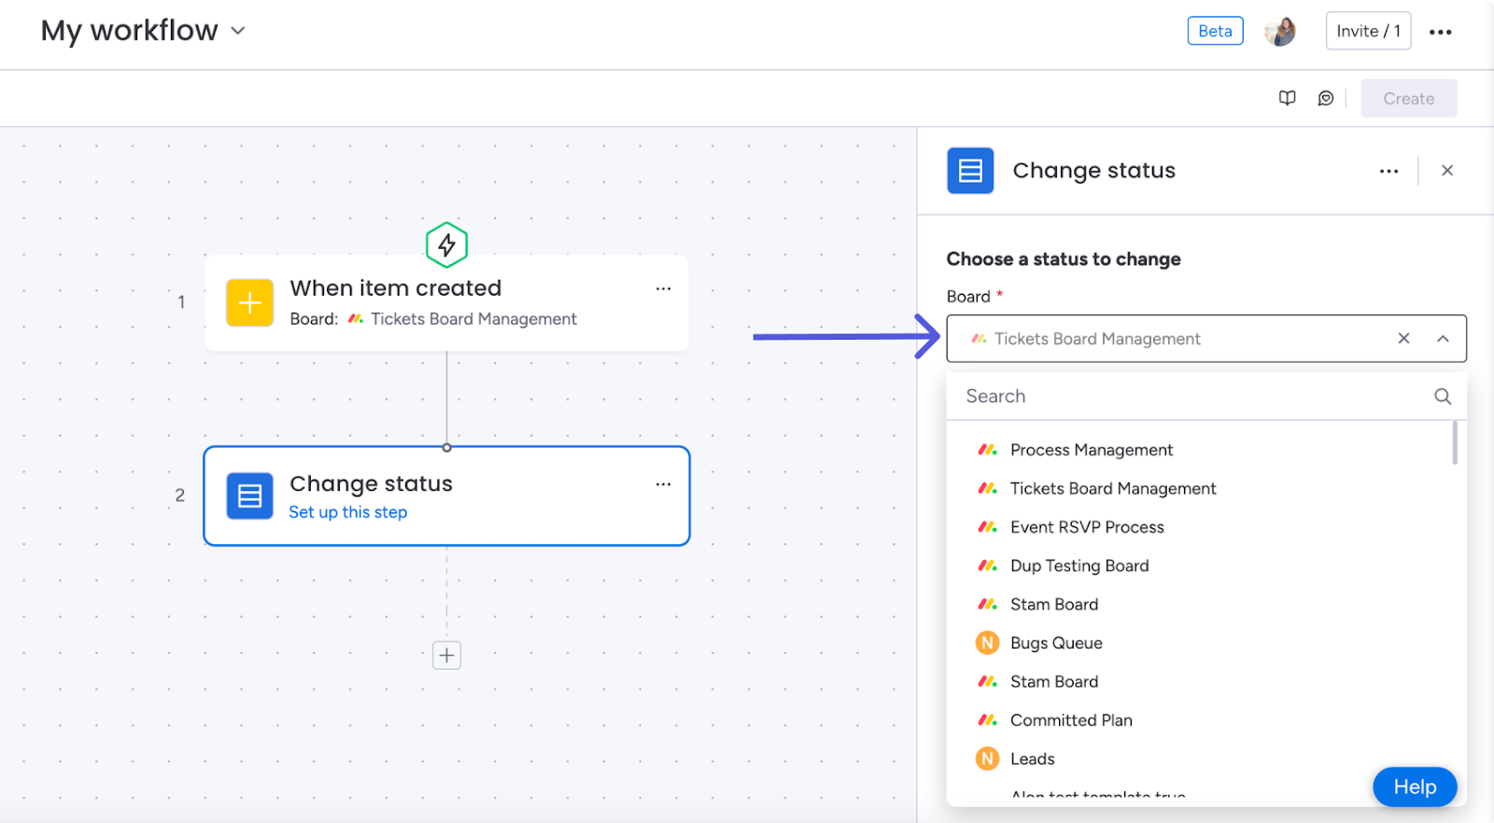Open the Help button
Viewport: 1494px width, 823px height.
click(x=1415, y=787)
